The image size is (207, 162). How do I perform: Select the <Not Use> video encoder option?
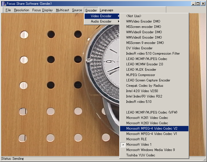tap(134, 16)
